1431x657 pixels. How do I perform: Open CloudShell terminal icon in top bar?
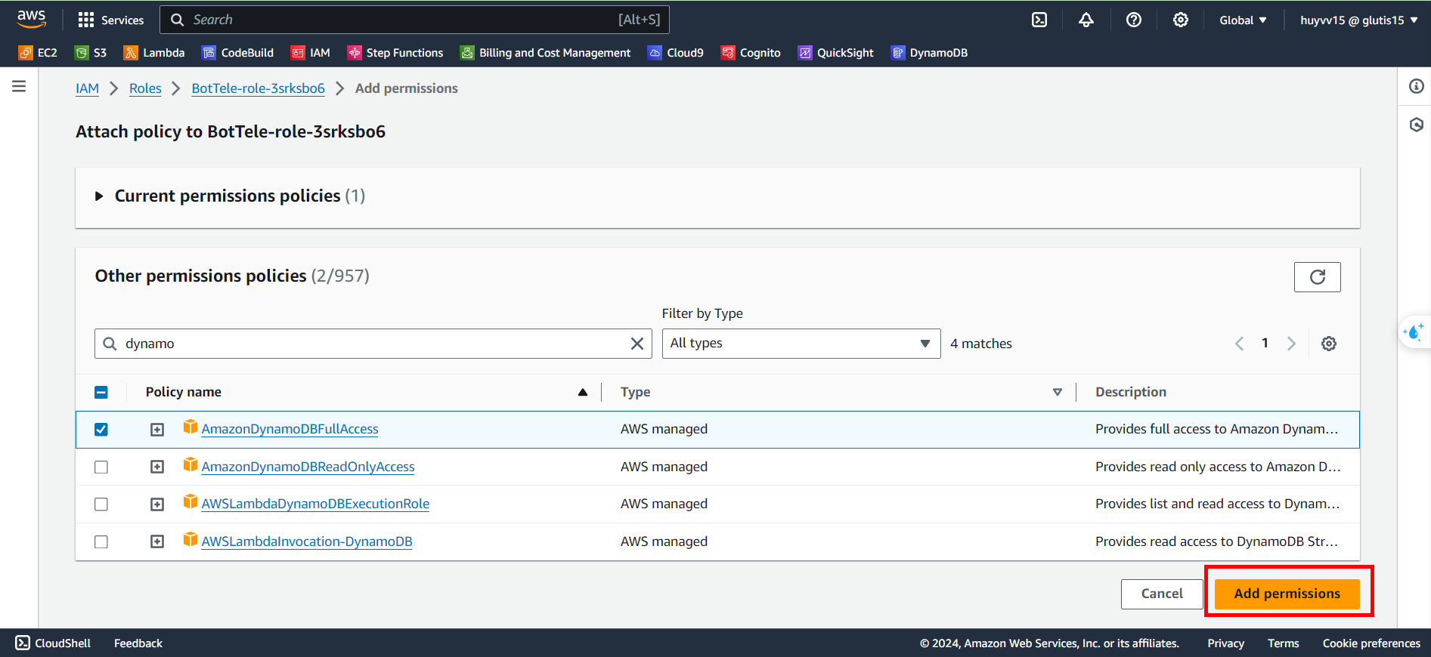tap(1039, 20)
